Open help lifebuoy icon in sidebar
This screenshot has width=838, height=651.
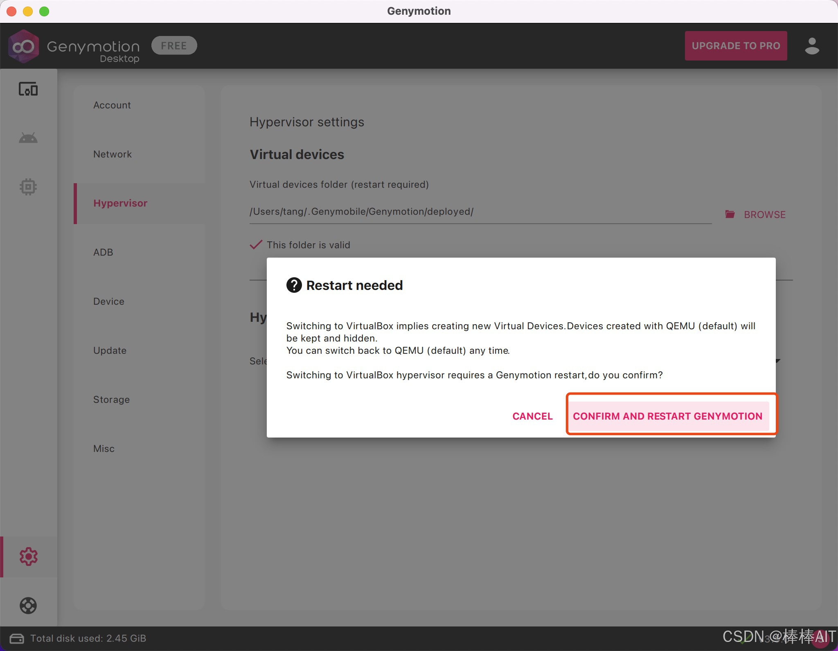(x=28, y=606)
